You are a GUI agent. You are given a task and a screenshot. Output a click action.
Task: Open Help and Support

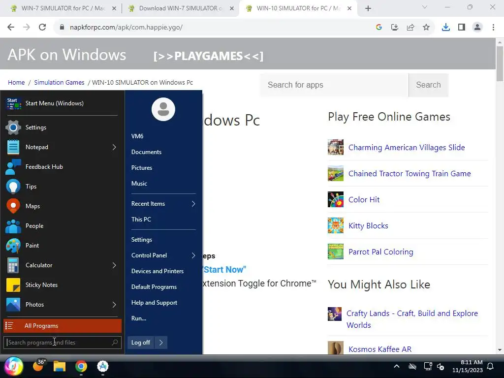(x=154, y=303)
